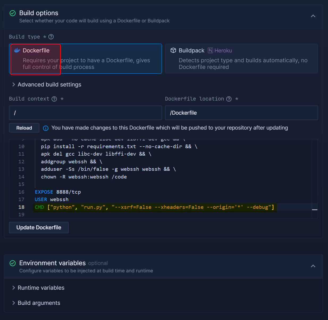Click the Build type help icon
The width and height of the screenshot is (328, 320).
[51, 37]
